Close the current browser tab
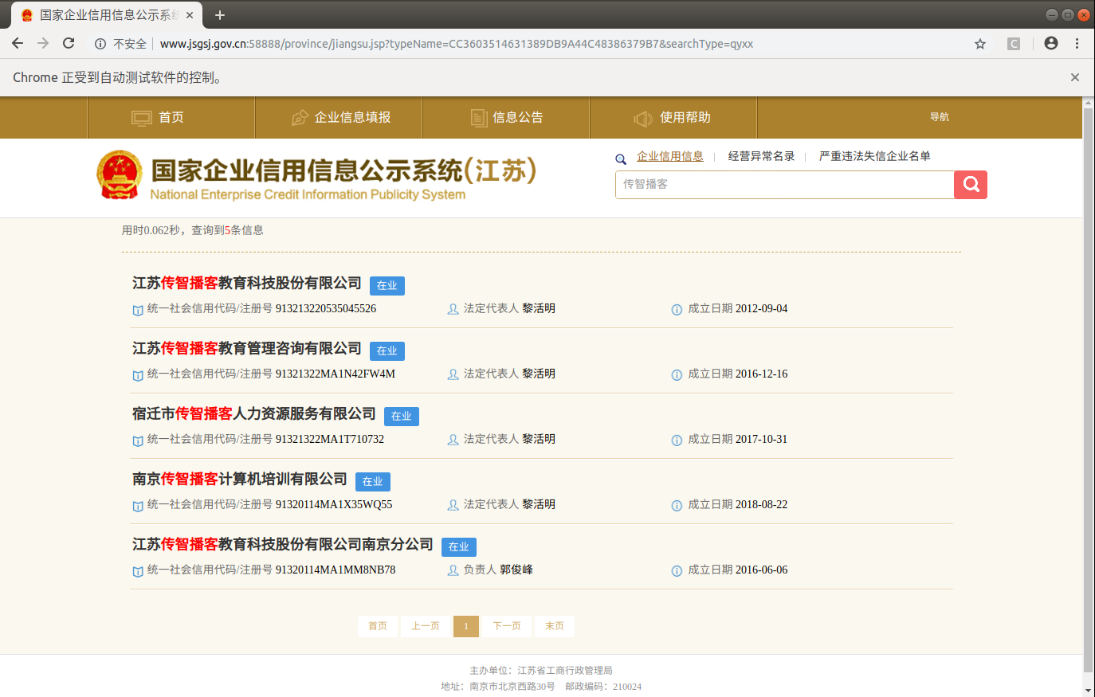 tap(190, 15)
